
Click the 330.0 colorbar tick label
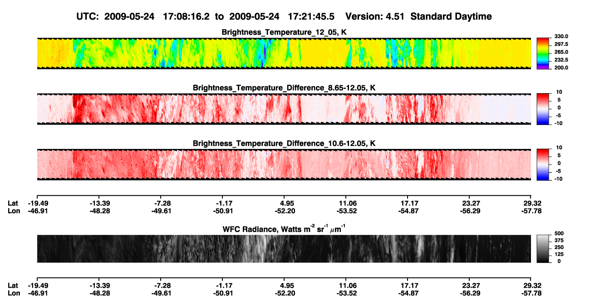point(560,37)
